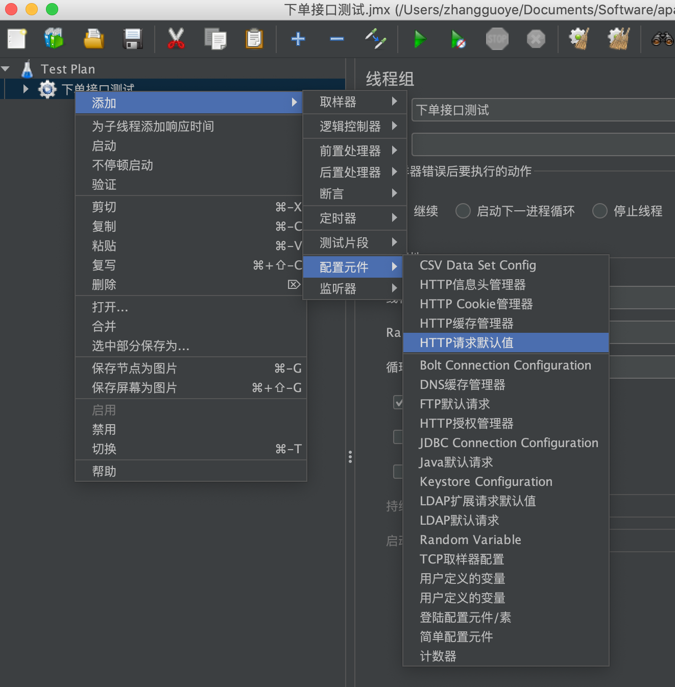Select the 停止线程 radio button
675x687 pixels.
pyautogui.click(x=600, y=211)
